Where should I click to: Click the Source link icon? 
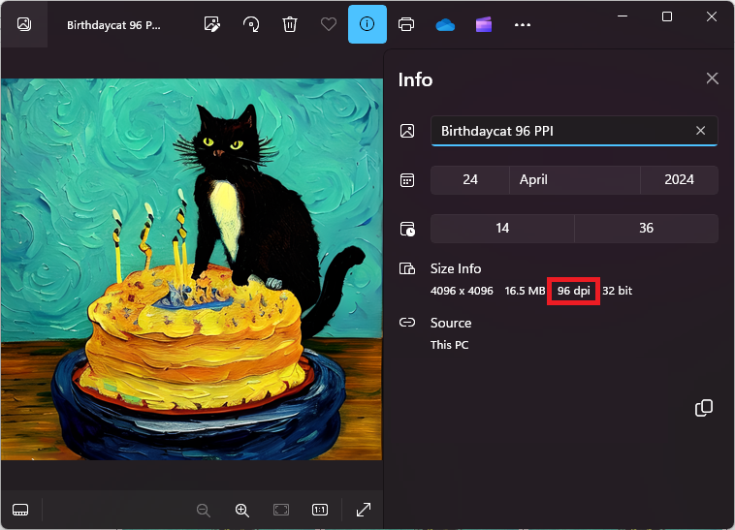pyautogui.click(x=407, y=322)
